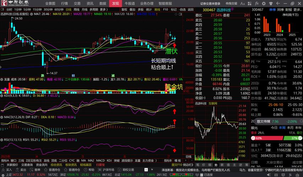Click the magnifier icon beside 慈文传媒 ticker

point(301,121)
